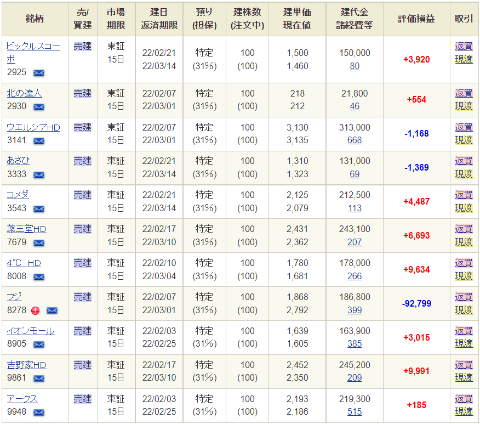Click the 売建 link in the あさひ row

point(82,161)
